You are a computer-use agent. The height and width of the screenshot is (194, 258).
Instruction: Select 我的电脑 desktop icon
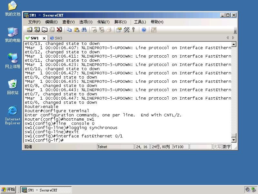(x=13, y=35)
